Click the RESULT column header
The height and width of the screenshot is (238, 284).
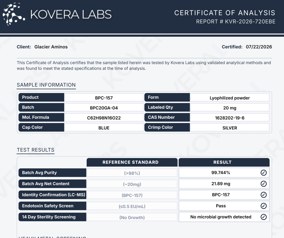click(224, 162)
